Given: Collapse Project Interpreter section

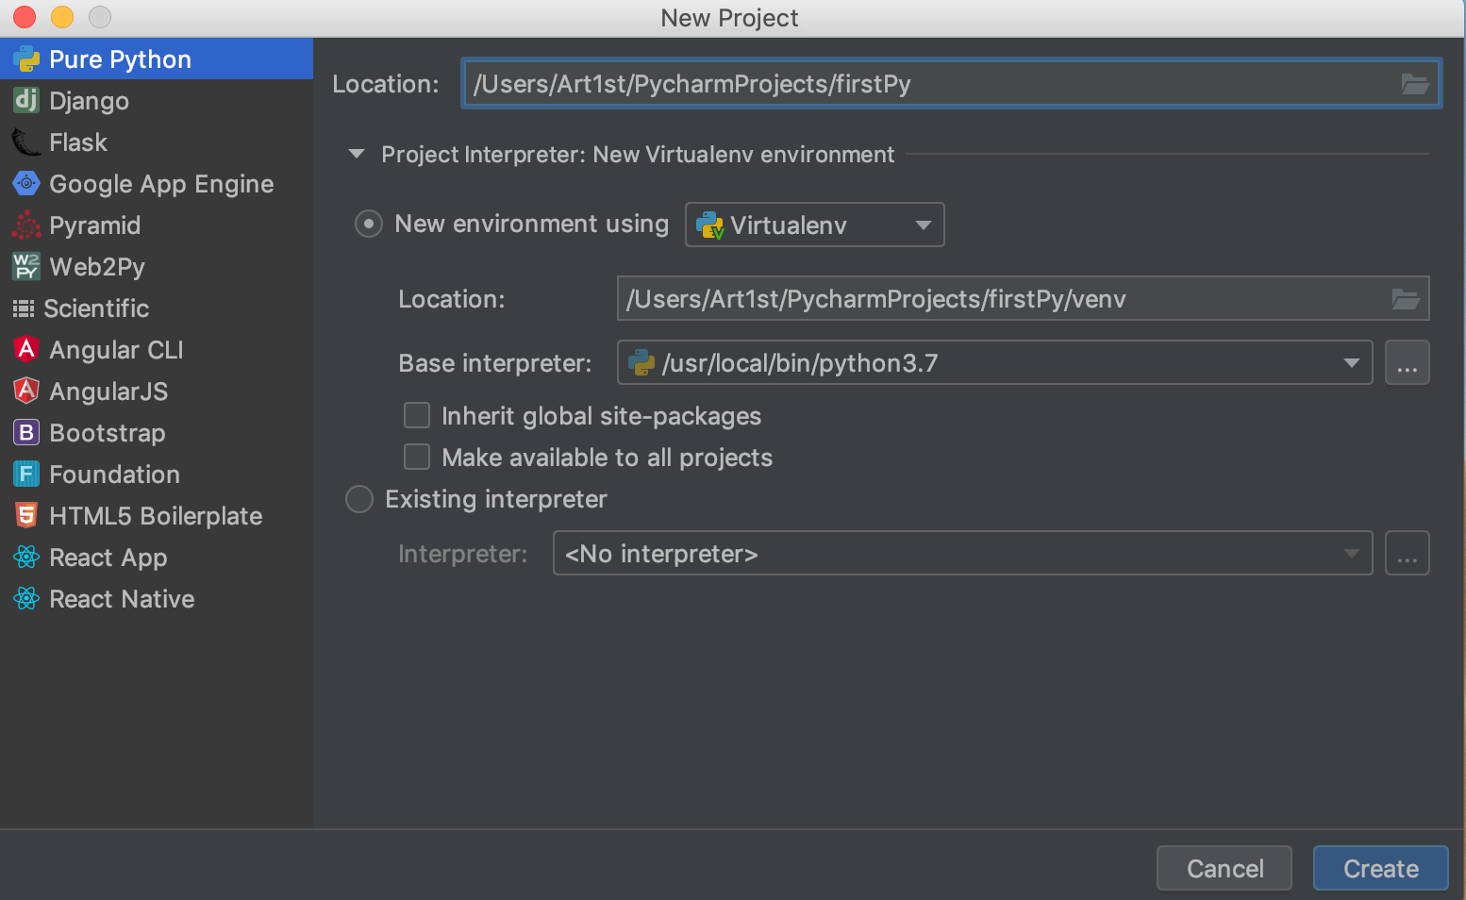Looking at the screenshot, I should [x=356, y=154].
